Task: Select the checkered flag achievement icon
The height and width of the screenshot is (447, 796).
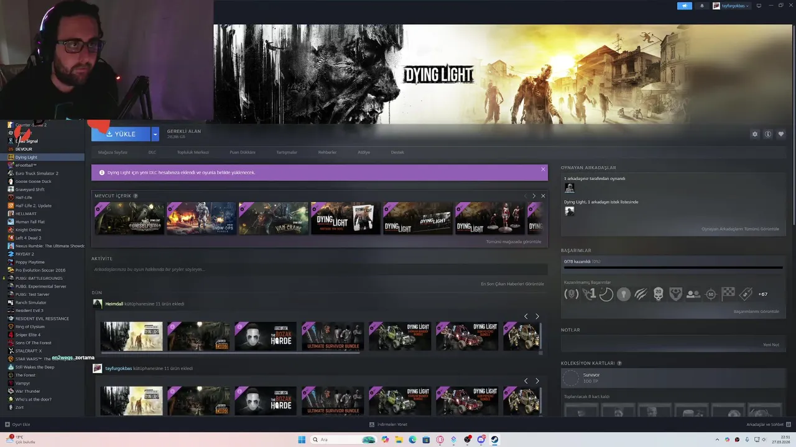Action: (x=728, y=294)
